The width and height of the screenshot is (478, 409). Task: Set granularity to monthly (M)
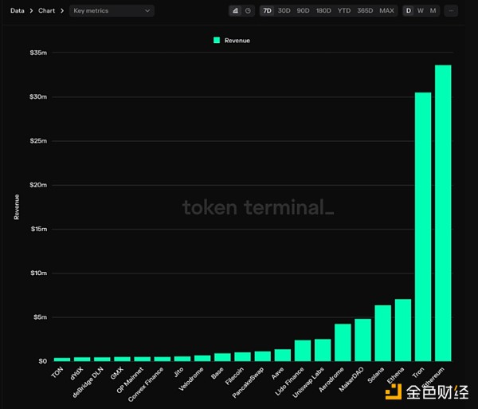[x=433, y=11]
